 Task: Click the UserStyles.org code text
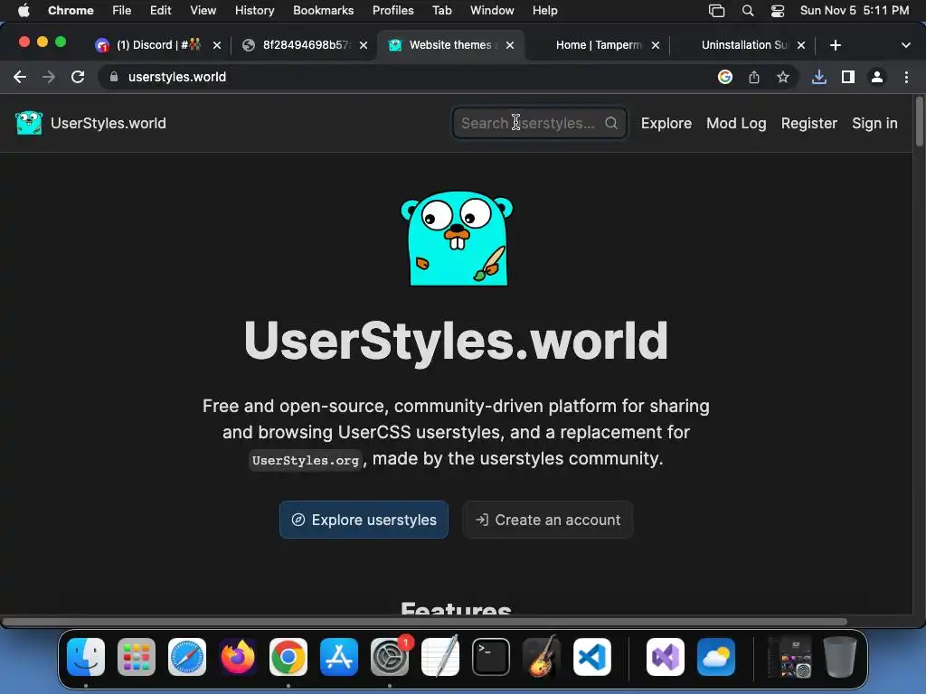tap(306, 460)
